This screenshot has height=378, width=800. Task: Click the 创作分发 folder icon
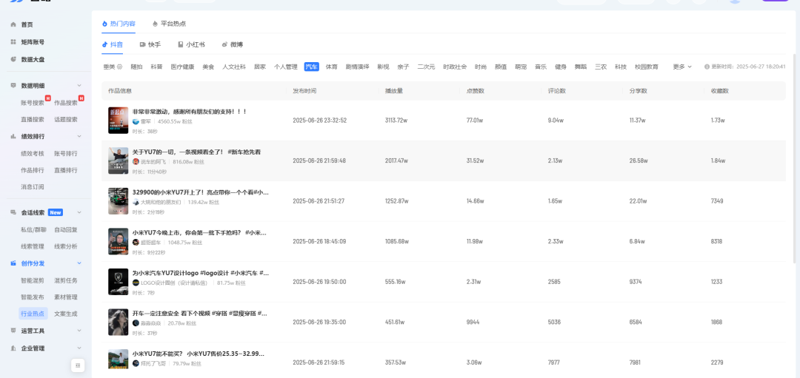point(13,263)
